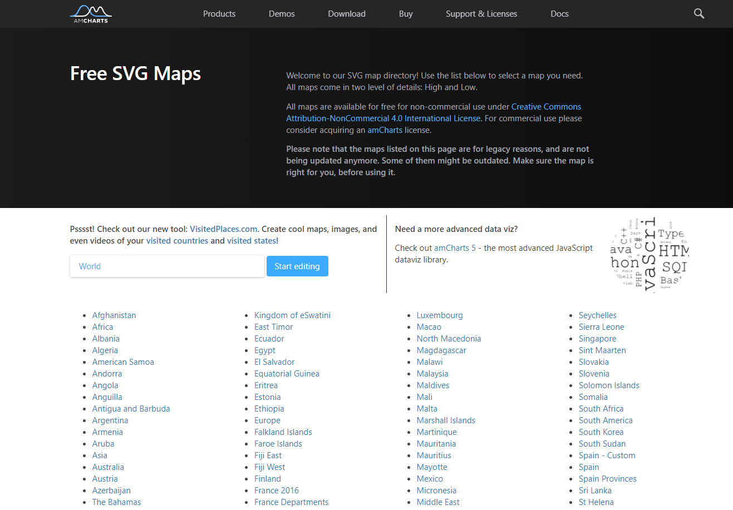This screenshot has height=510, width=733.
Task: Open the visited states link
Action: [252, 241]
